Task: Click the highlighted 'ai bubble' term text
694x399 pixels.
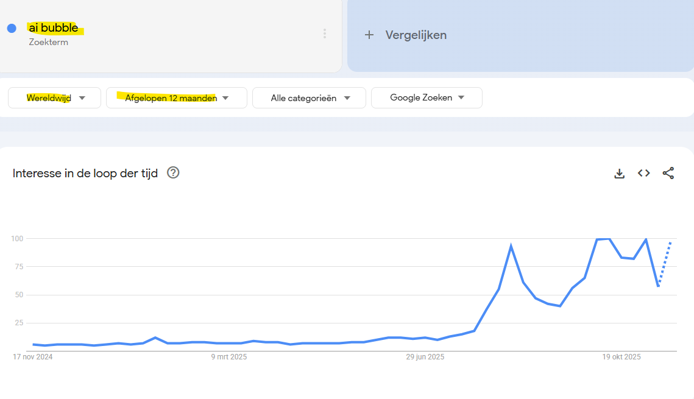Action: coord(54,27)
